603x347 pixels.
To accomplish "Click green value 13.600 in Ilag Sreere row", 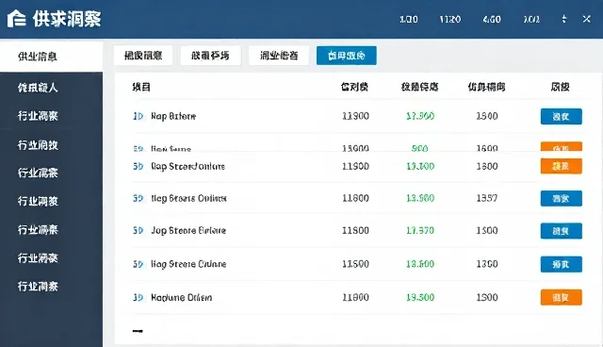I will 420,264.
